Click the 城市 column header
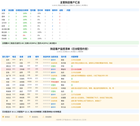Image resolution: width=140 pixels, height=126 pixels. tap(37, 57)
